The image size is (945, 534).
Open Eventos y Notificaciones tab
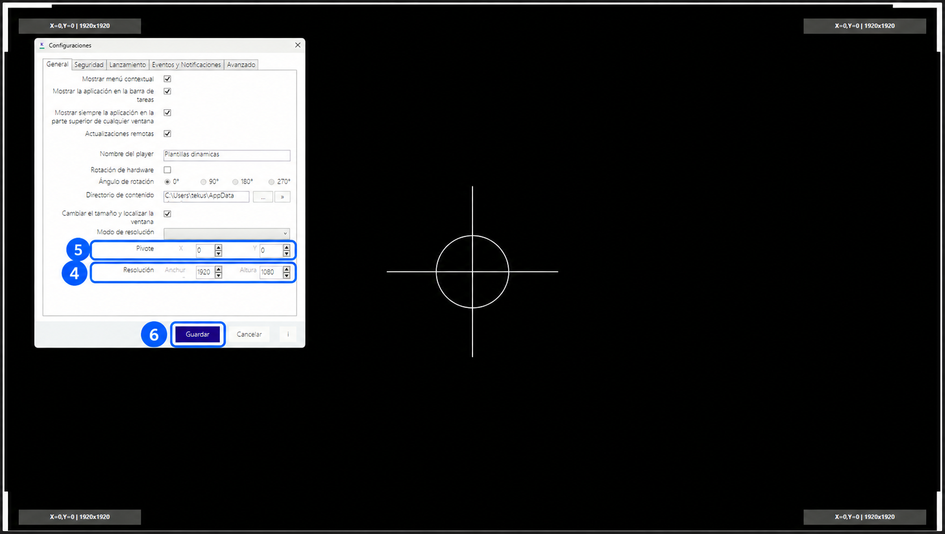[x=186, y=65]
